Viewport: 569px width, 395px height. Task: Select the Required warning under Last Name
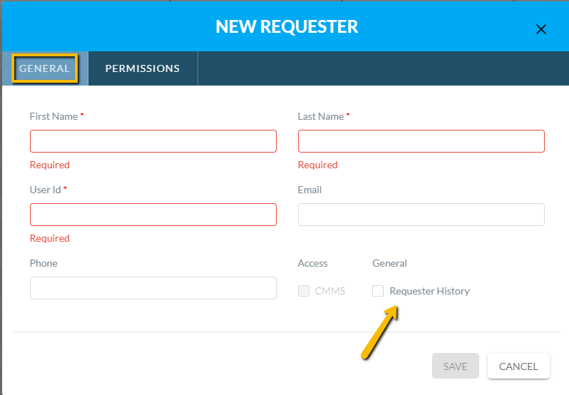[317, 165]
